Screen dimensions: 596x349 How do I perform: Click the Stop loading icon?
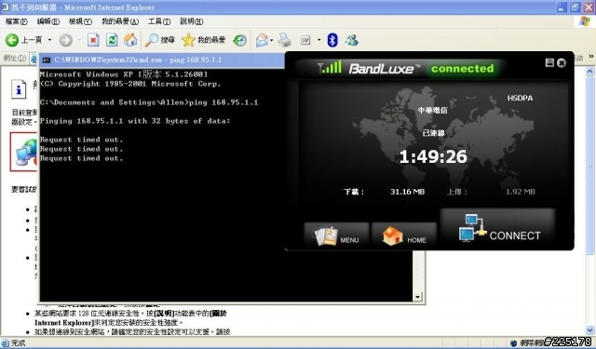click(x=93, y=40)
